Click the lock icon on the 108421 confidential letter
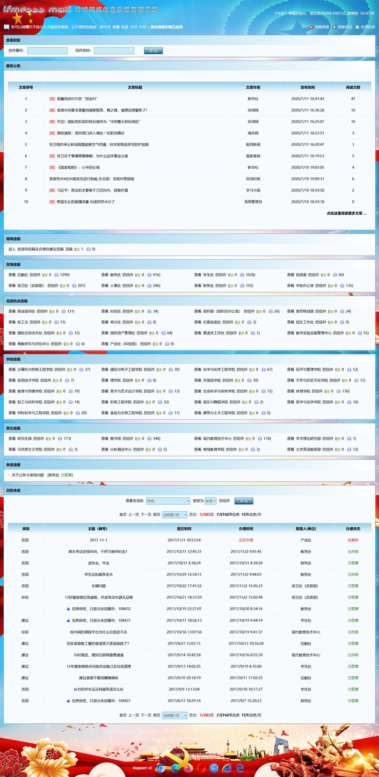Image resolution: width=379 pixels, height=777 pixels. tap(68, 701)
